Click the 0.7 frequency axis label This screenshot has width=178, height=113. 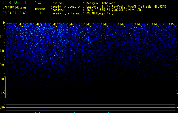pyautogui.click(x=2, y=93)
